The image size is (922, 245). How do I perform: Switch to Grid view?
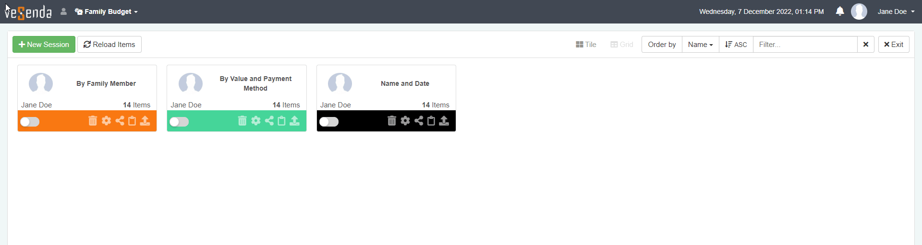coord(622,45)
